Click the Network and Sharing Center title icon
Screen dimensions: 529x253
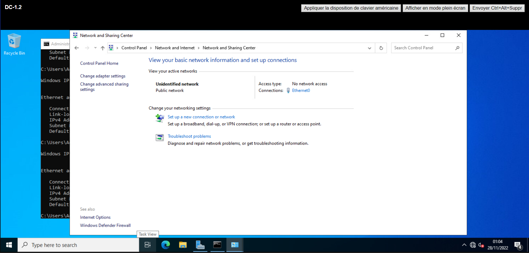coord(75,35)
